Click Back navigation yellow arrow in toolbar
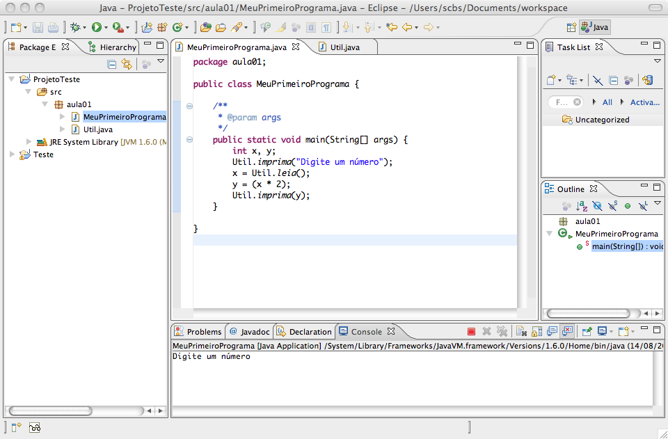 click(408, 27)
